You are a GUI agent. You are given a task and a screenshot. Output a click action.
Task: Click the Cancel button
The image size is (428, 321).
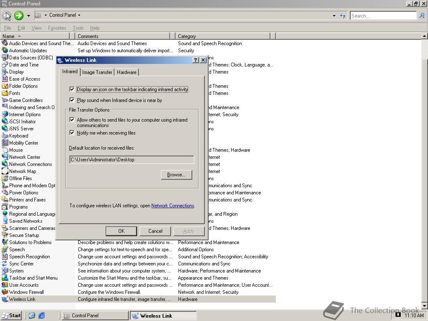point(155,231)
